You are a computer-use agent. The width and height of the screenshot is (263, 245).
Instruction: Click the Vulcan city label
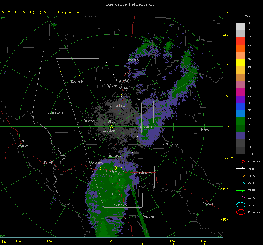point(148,216)
